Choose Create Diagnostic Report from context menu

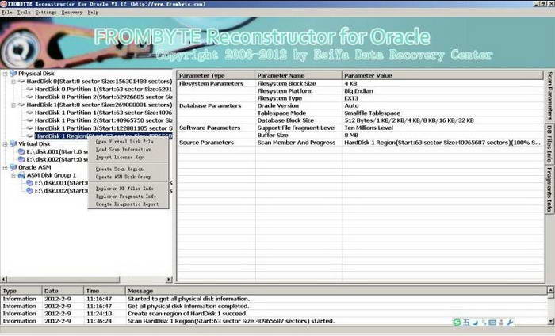tap(127, 204)
